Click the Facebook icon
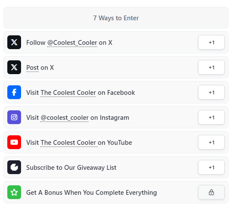 point(14,92)
